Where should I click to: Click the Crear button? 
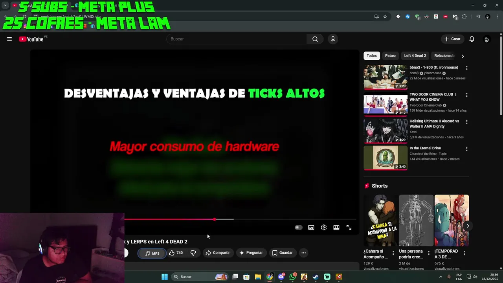pyautogui.click(x=452, y=39)
